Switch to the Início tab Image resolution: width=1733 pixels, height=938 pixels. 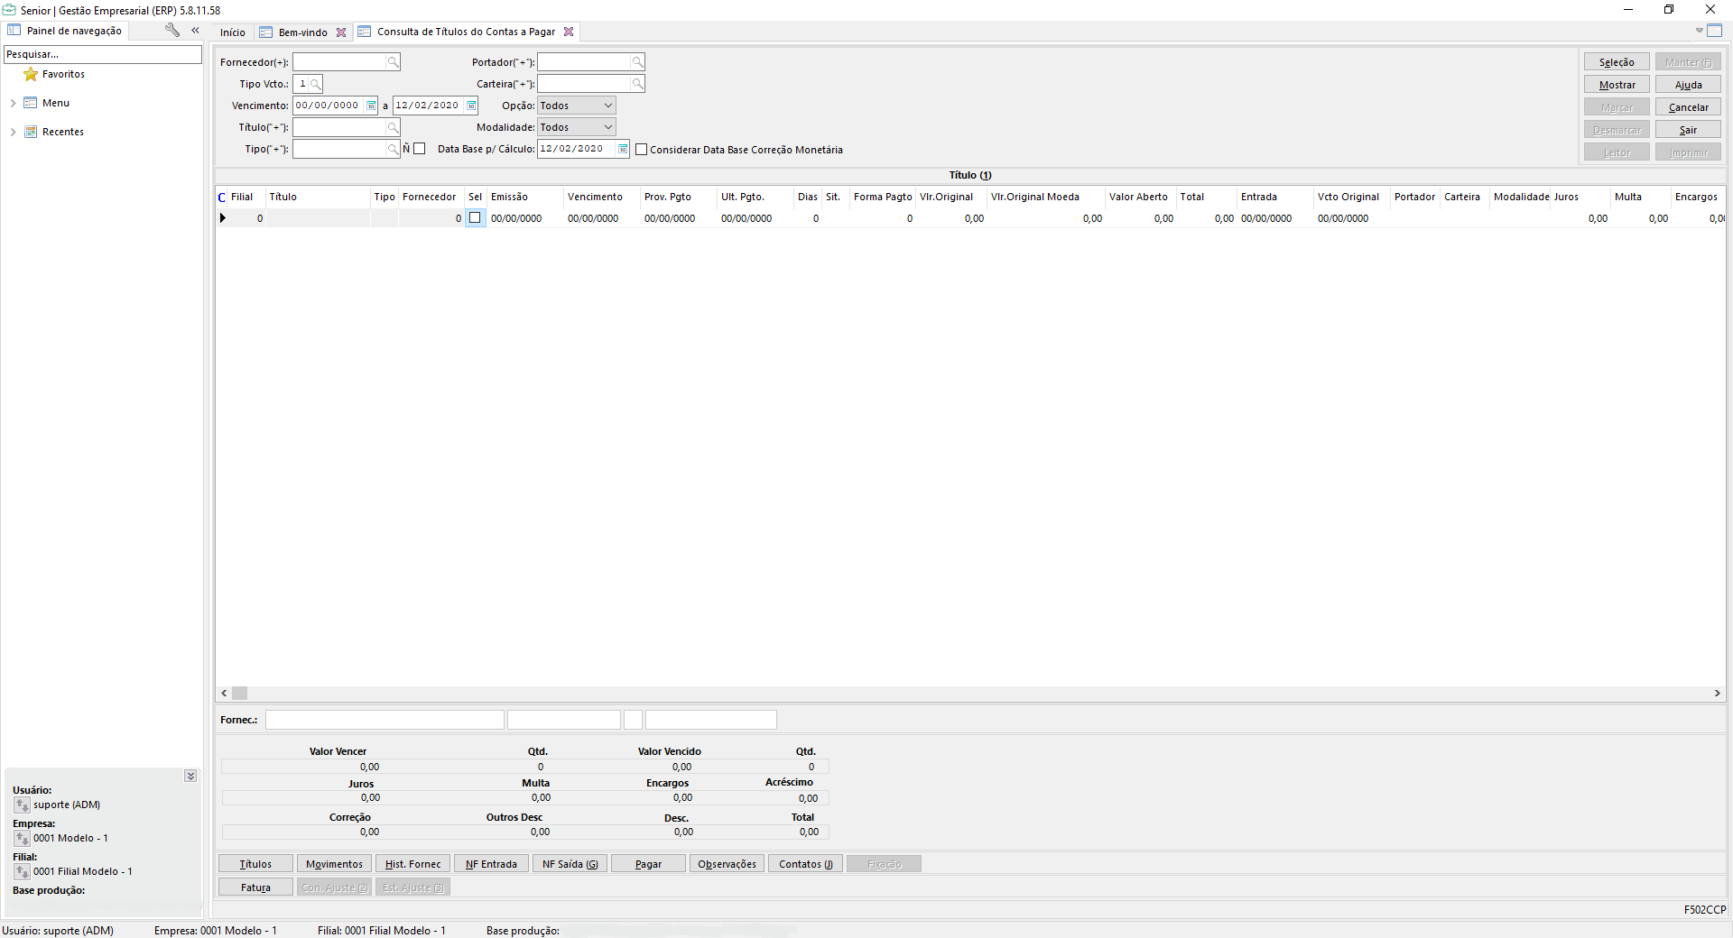point(233,32)
